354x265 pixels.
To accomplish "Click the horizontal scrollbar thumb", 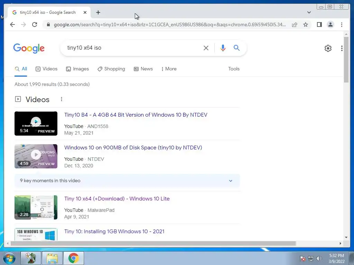I will pyautogui.click(x=153, y=243).
